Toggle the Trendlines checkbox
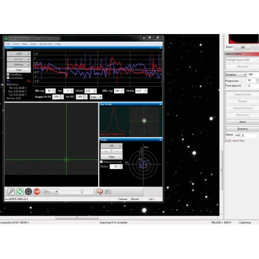This screenshot has width=259, height=259. coord(8,75)
